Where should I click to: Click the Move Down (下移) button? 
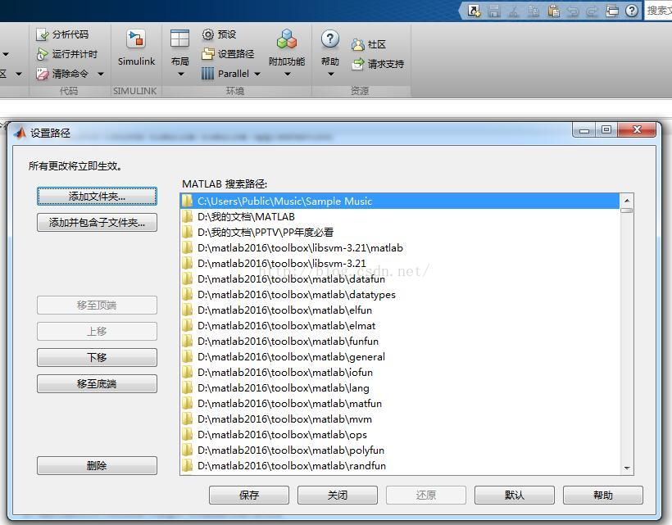coord(97,357)
